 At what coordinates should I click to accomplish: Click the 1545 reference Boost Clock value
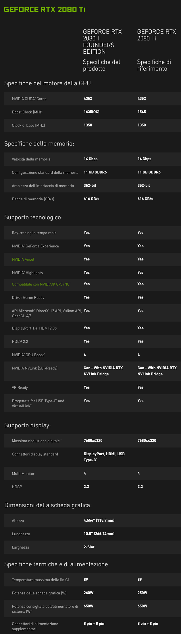tap(142, 112)
